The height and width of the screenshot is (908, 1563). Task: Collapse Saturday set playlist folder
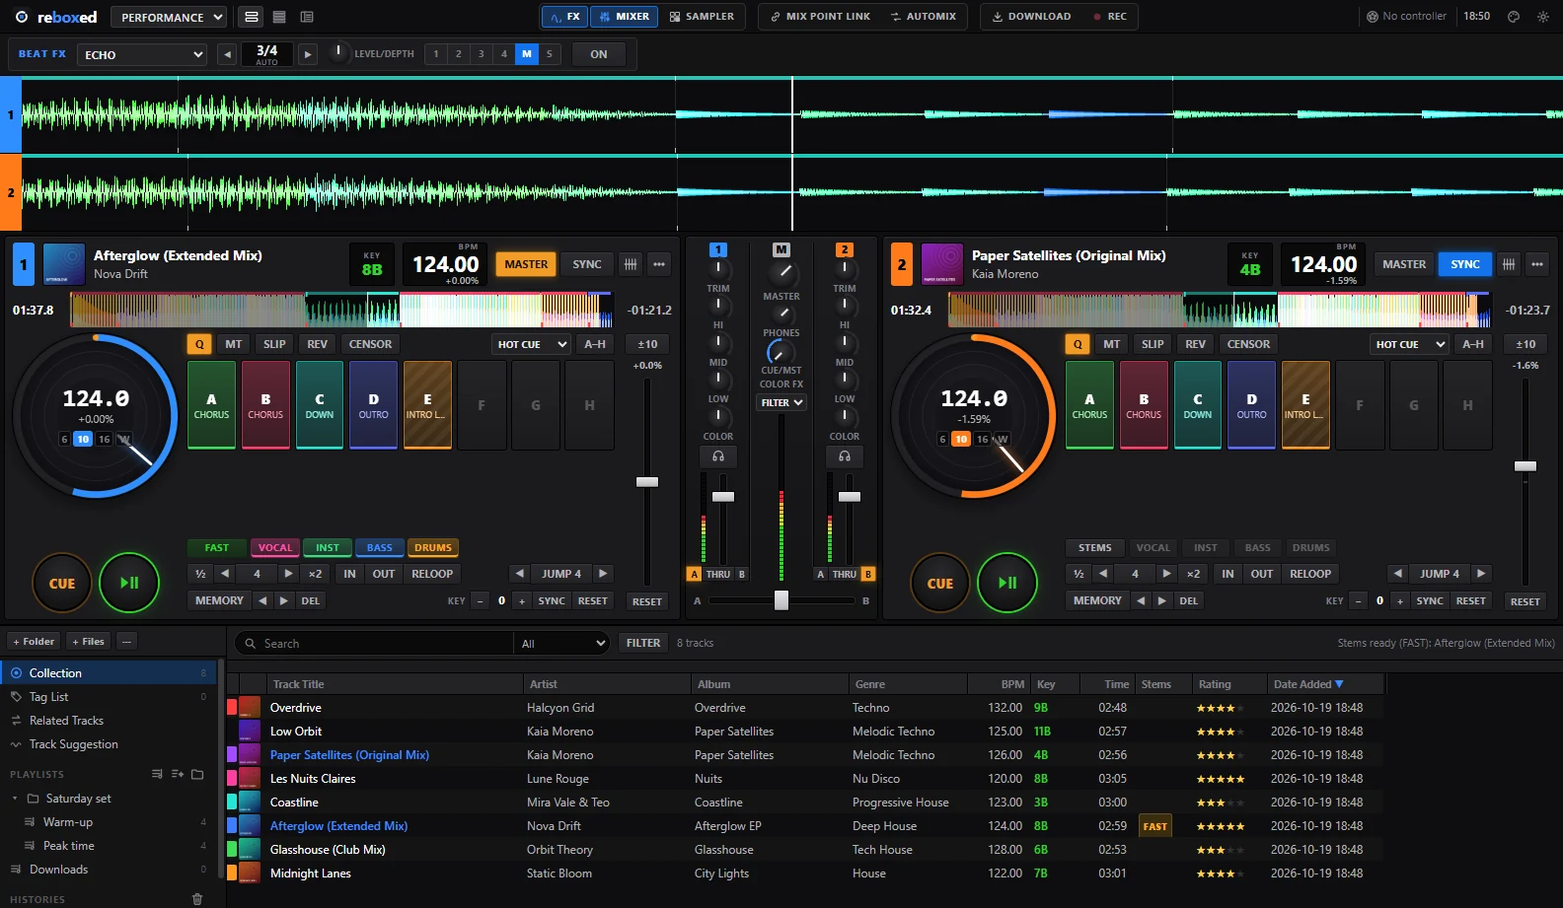(15, 799)
